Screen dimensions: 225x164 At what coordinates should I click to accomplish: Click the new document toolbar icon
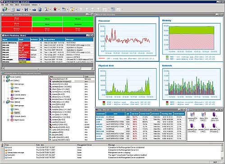pos(13,9)
